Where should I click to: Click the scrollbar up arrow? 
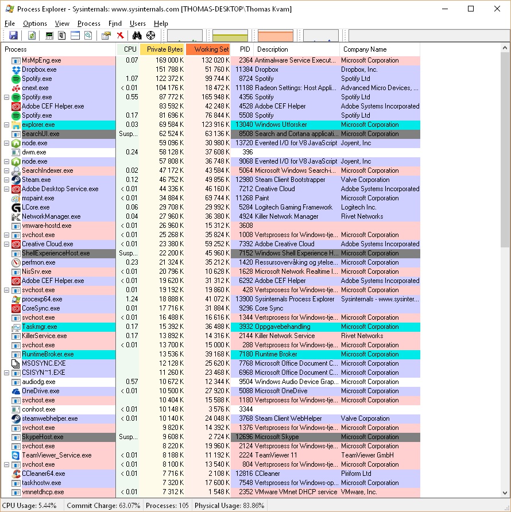tap(505, 48)
